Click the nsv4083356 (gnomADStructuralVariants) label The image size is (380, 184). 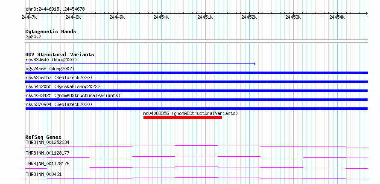[x=190, y=113]
